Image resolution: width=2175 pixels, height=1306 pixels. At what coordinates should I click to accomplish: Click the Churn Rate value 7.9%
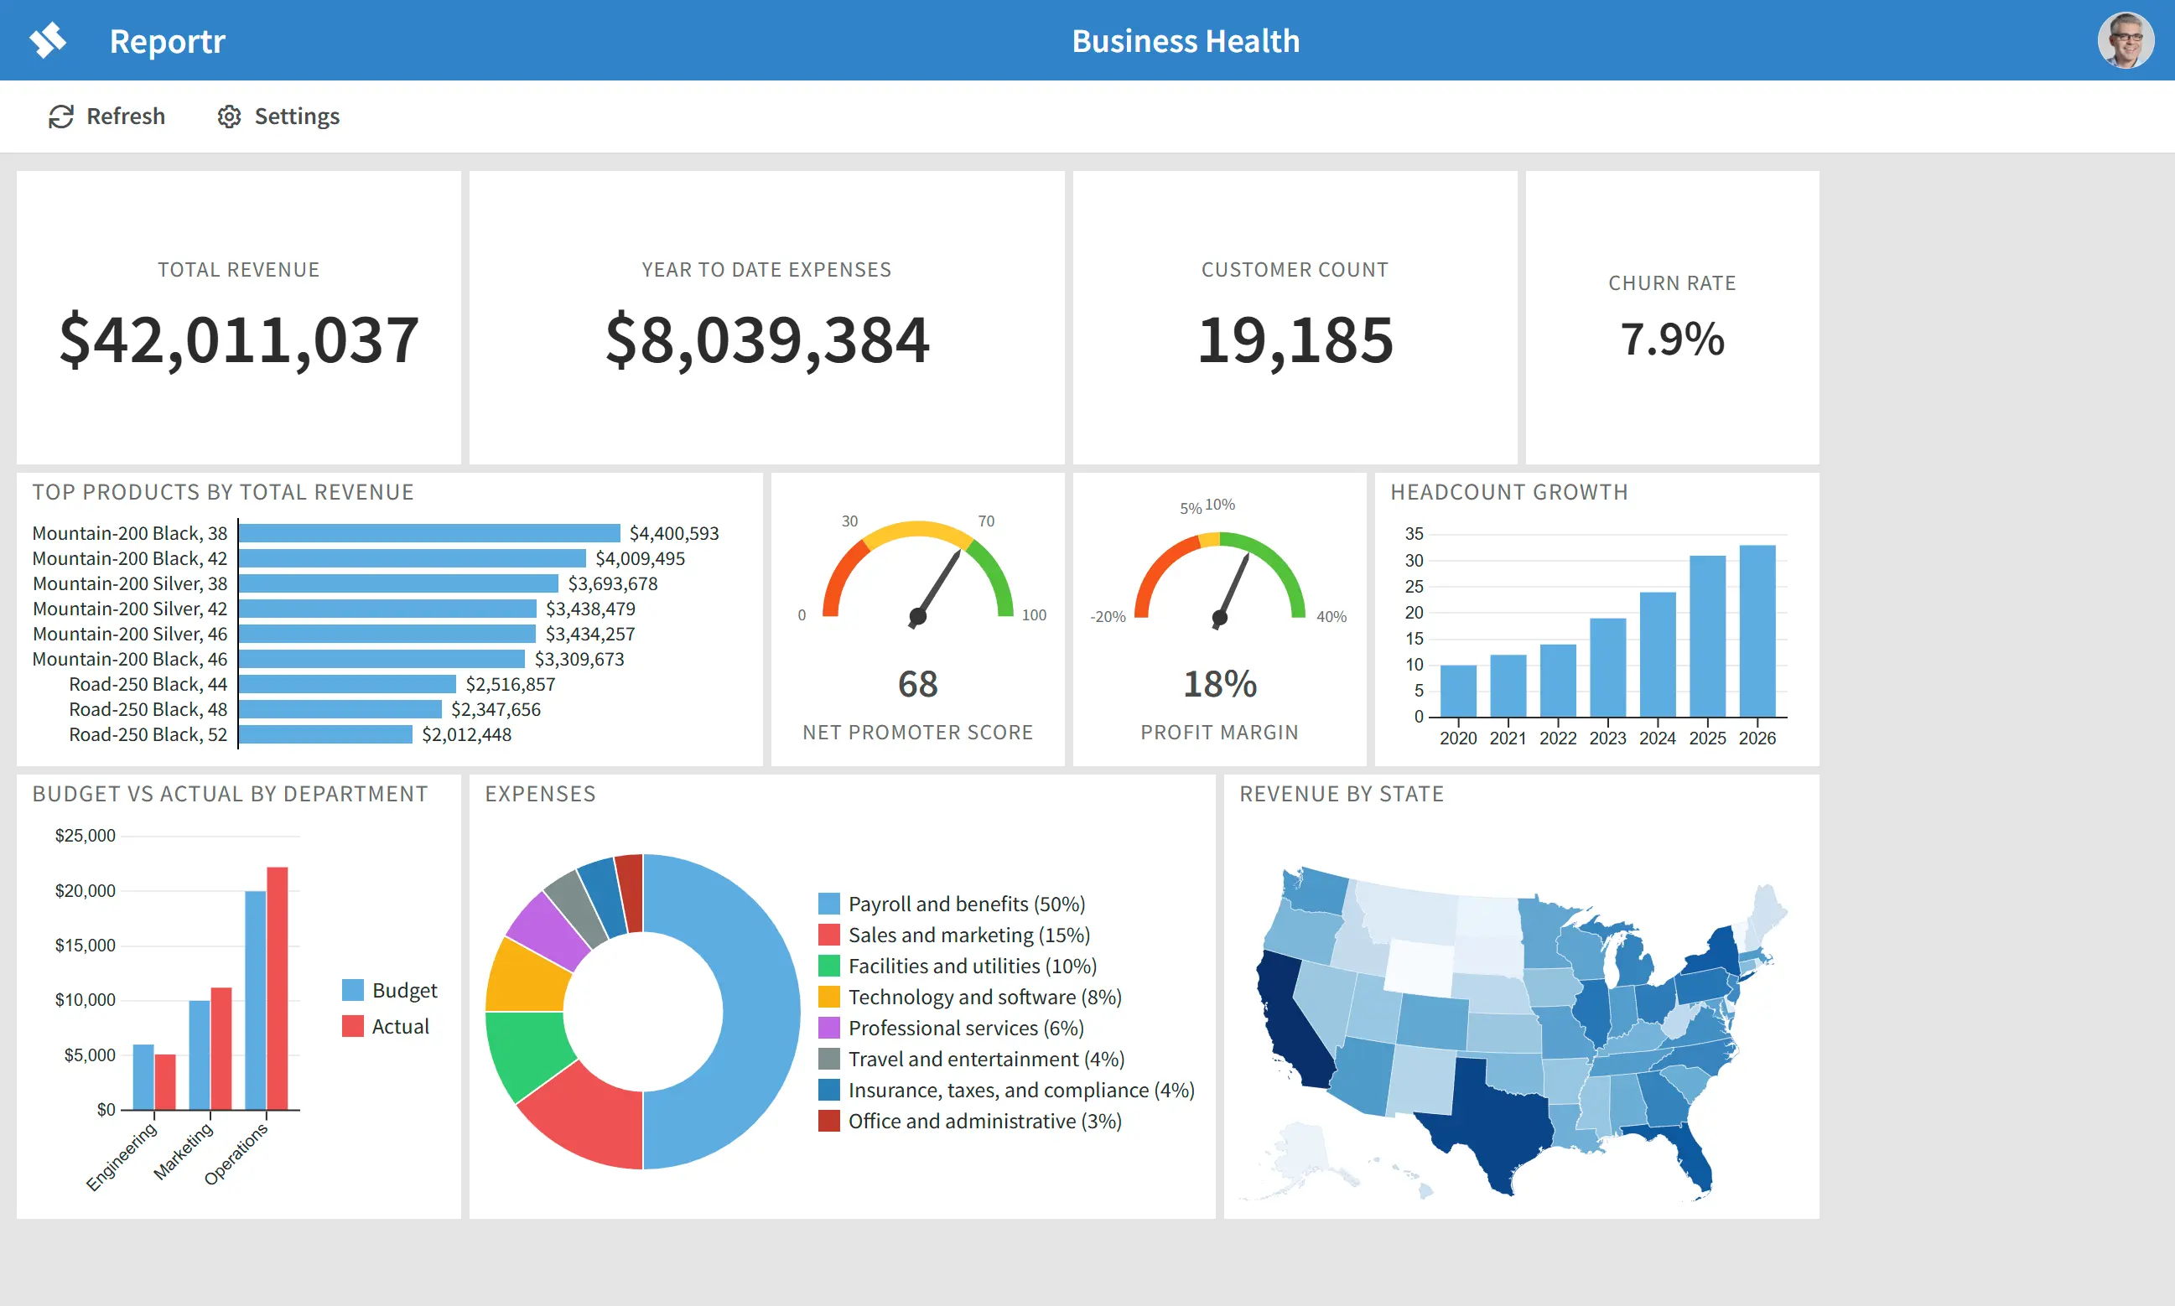point(1673,339)
